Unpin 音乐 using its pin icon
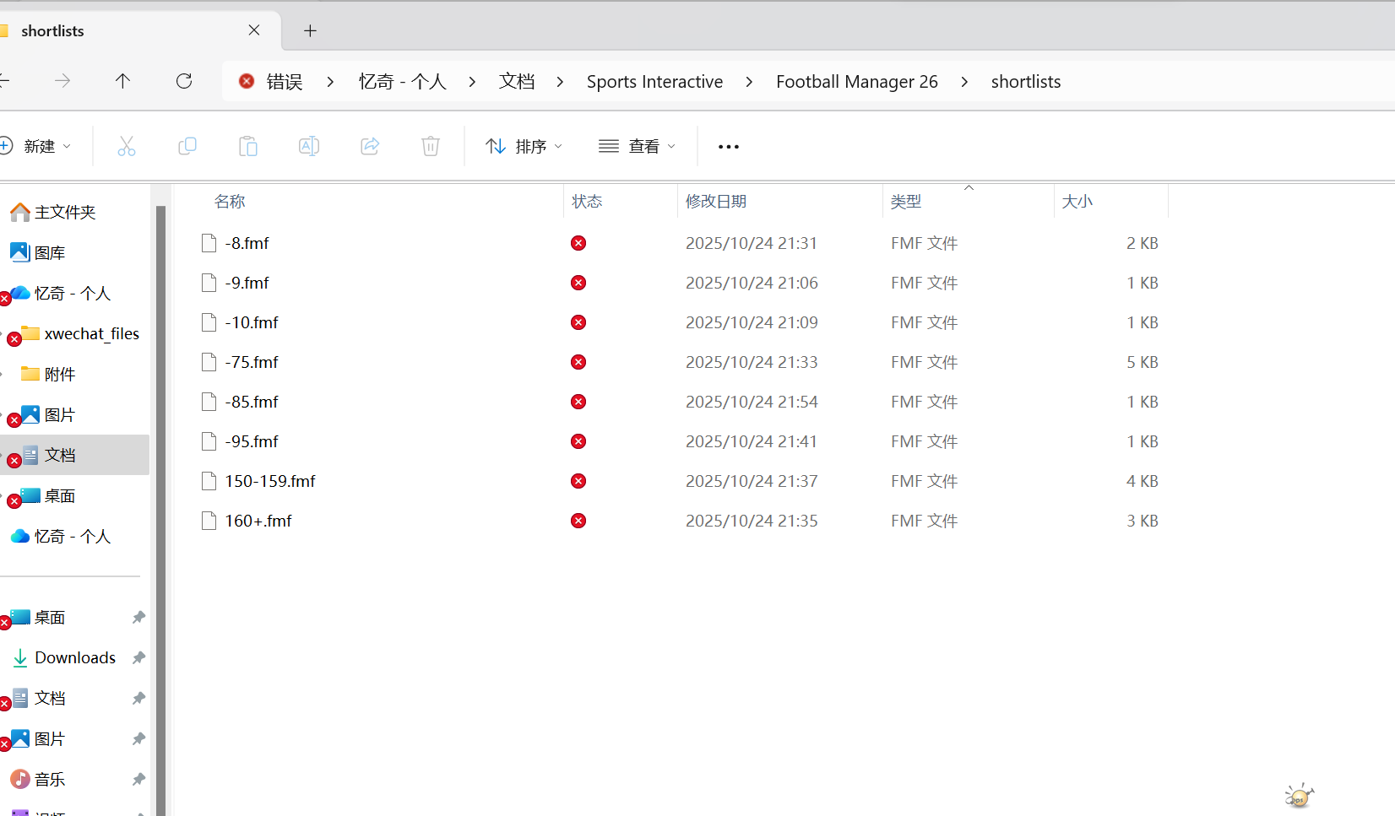 tap(138, 780)
